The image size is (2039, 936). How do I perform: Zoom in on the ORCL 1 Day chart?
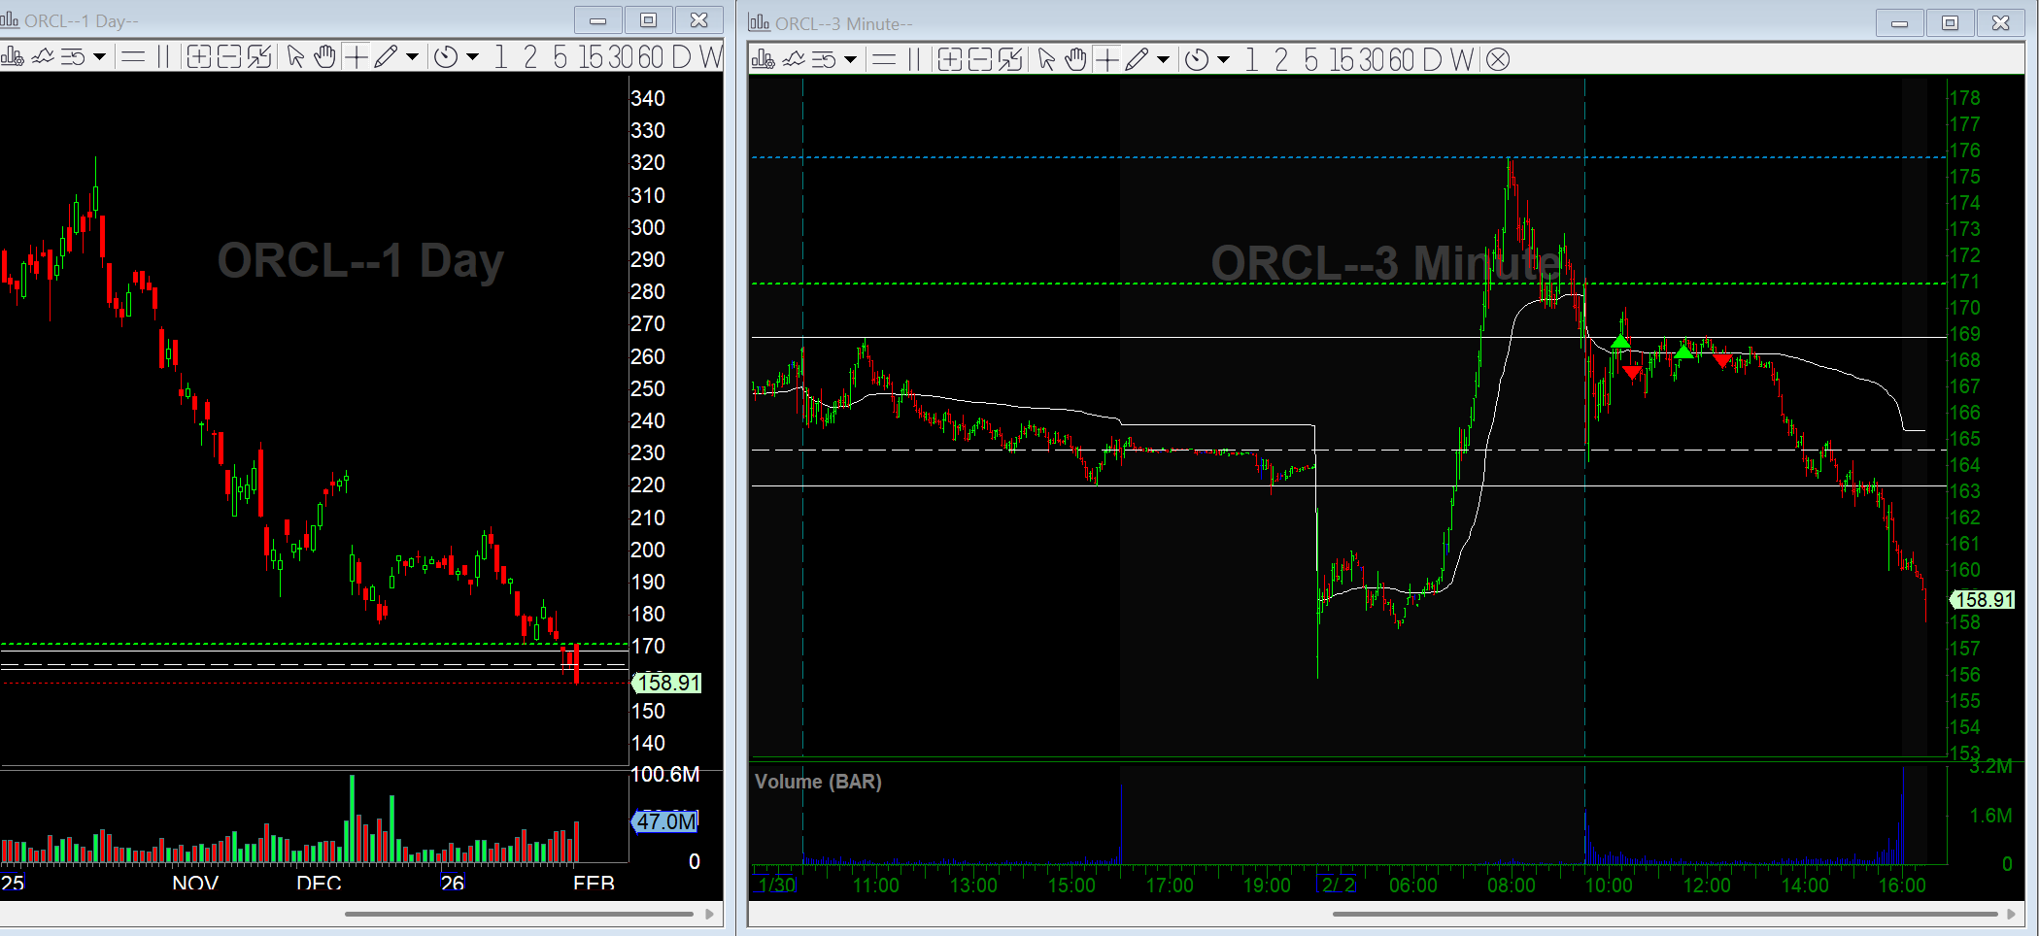click(198, 57)
